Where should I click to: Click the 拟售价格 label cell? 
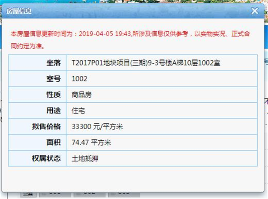coord(37,127)
